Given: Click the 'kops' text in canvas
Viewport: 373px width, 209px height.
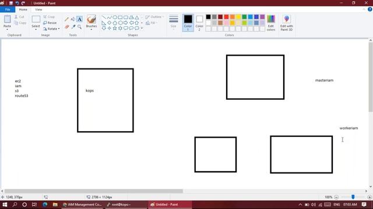Looking at the screenshot, I should pyautogui.click(x=90, y=91).
